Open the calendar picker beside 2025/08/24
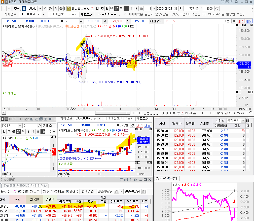Image resolution: width=254 pixels, height=221 pixels. pyautogui.click(x=175, y=8)
